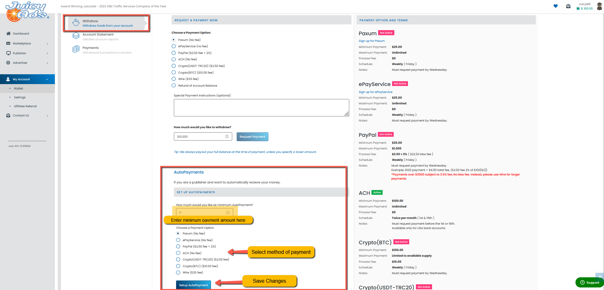Click Sign up for ePayService link

click(375, 92)
